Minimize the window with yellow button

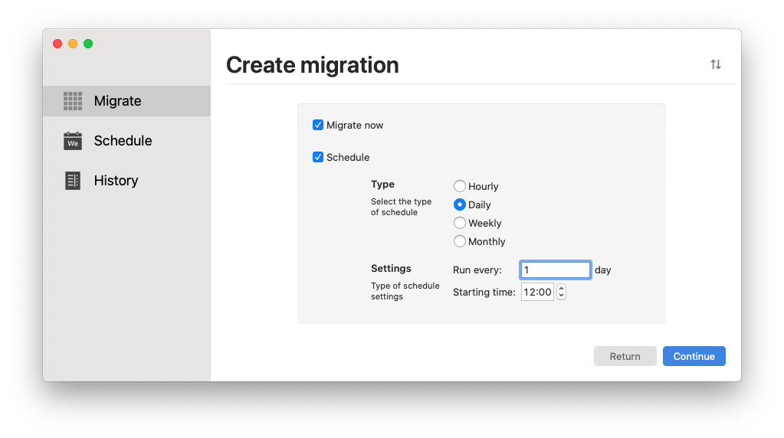[73, 44]
